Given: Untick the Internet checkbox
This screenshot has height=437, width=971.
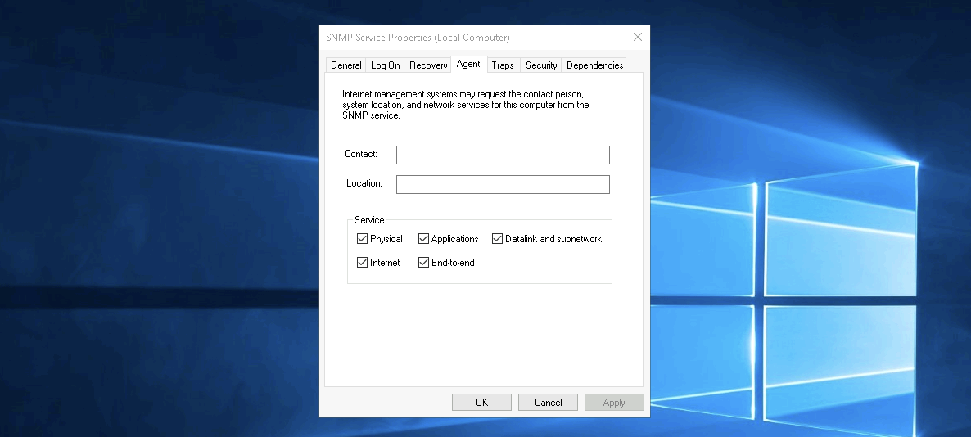Looking at the screenshot, I should (362, 262).
